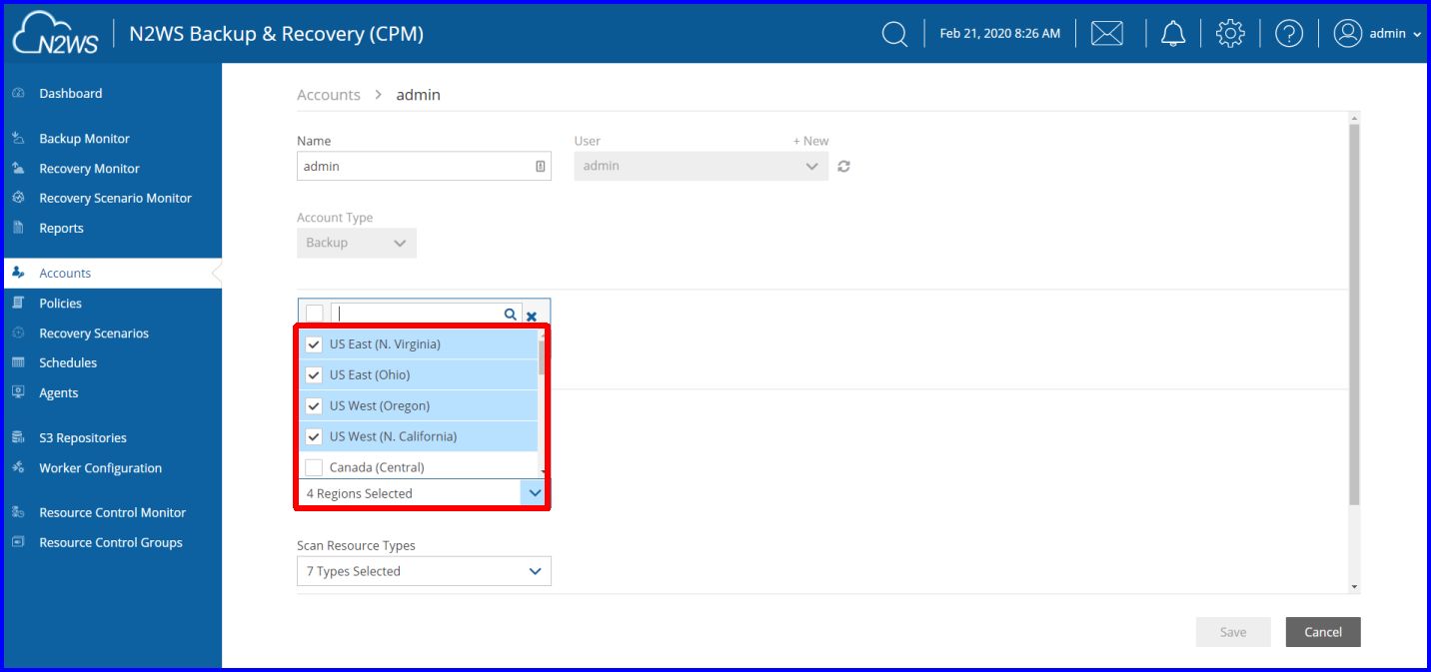Open Backup Monitor page
This screenshot has width=1431, height=672.
coord(84,138)
